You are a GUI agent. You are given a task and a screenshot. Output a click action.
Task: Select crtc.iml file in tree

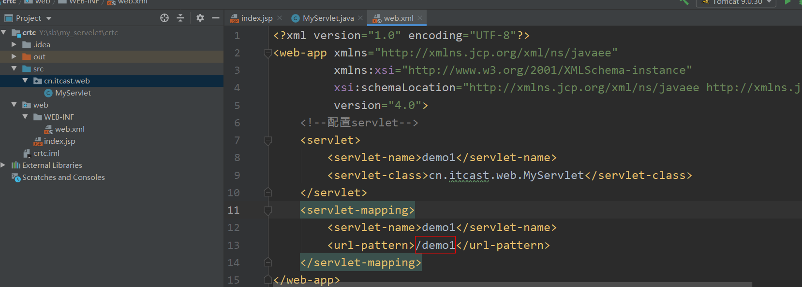point(46,153)
